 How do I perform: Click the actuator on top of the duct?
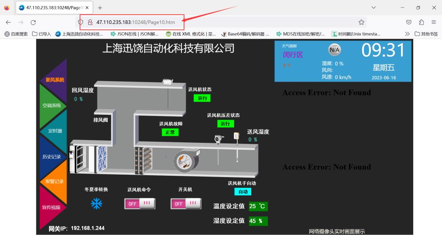pos(168,82)
